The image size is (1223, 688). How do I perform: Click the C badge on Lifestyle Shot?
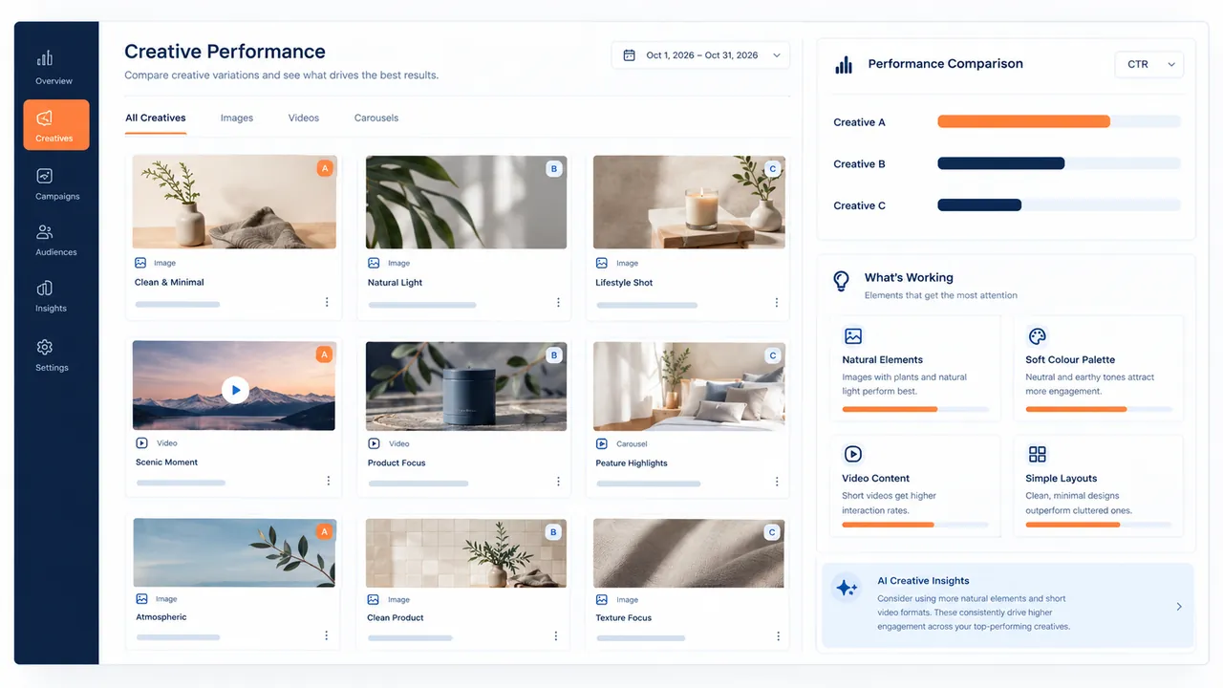click(773, 169)
